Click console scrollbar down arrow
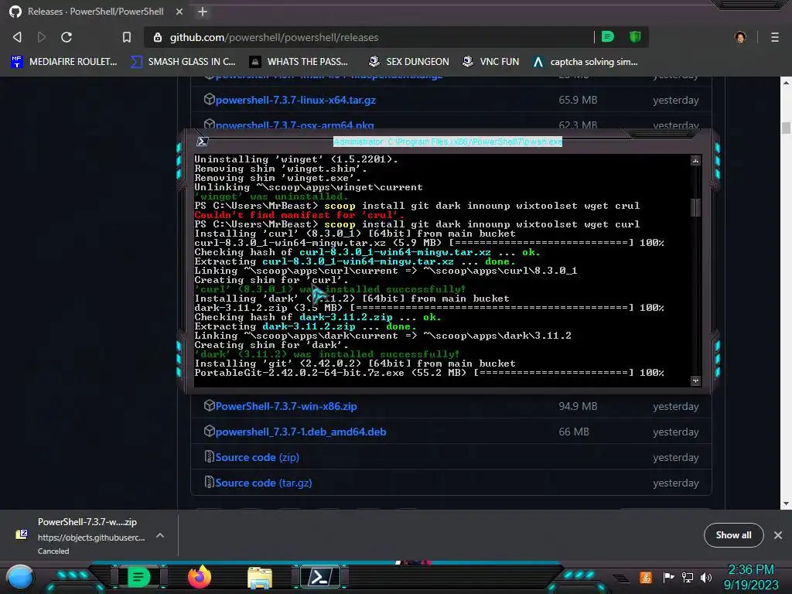Viewport: 792px width, 594px height. (x=695, y=381)
